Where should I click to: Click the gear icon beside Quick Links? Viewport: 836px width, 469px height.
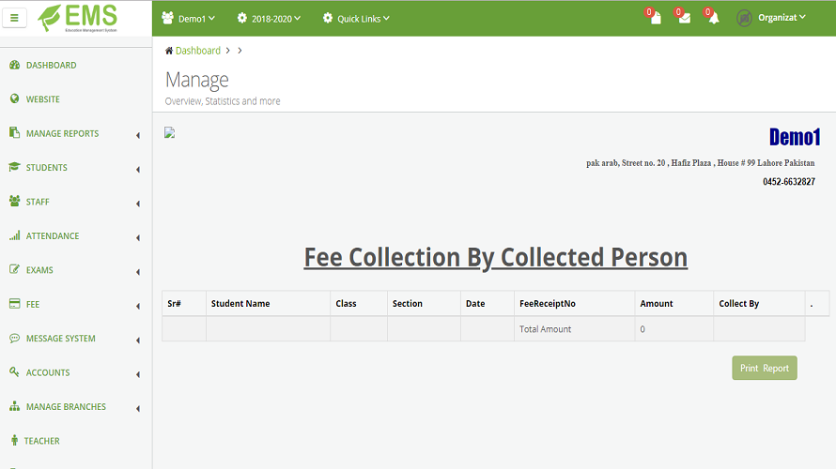328,18
